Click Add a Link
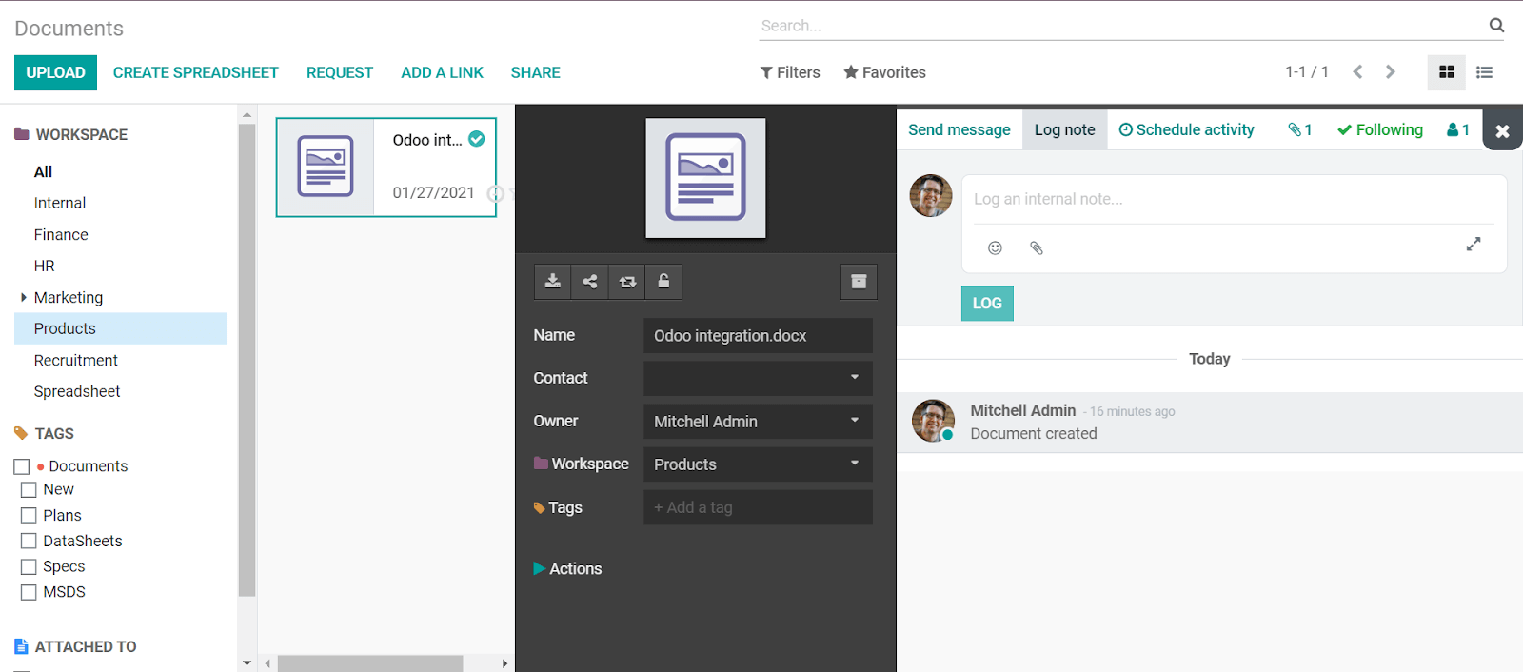The height and width of the screenshot is (672, 1523). coord(442,72)
